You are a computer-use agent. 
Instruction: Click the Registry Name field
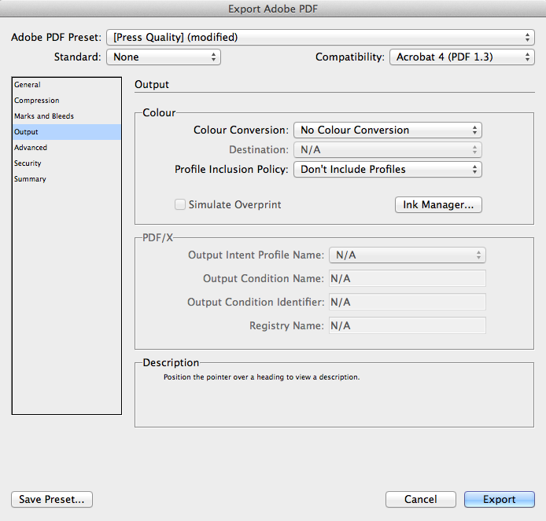click(x=407, y=325)
